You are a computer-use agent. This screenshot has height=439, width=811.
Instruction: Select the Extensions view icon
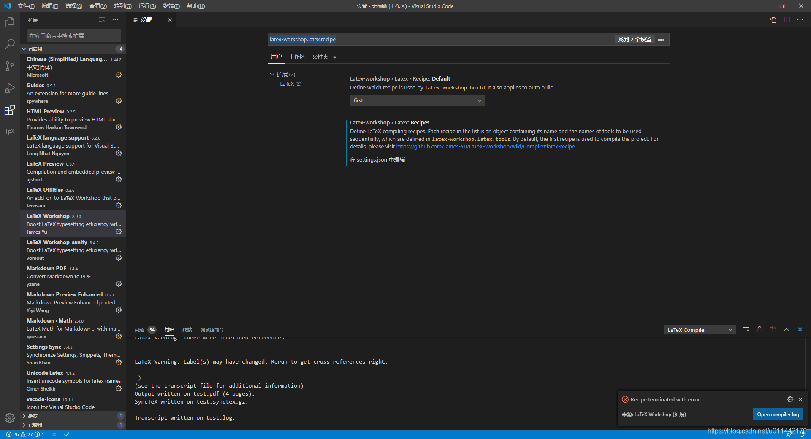coord(9,110)
